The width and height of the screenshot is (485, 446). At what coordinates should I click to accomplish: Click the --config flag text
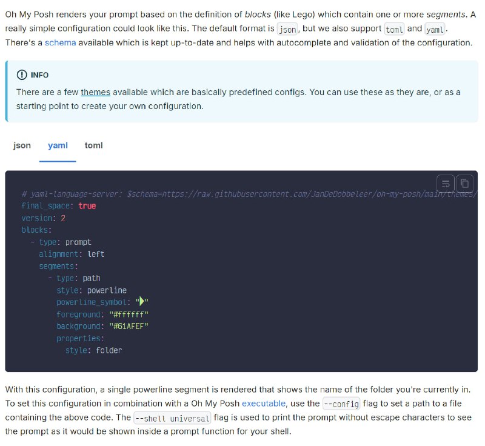[341, 404]
